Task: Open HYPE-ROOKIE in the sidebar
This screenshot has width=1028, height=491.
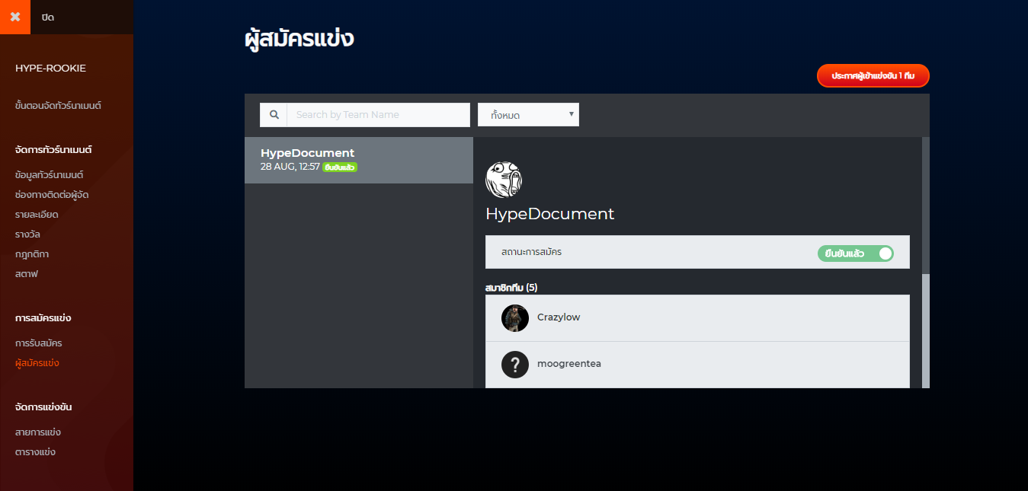Action: [50, 69]
